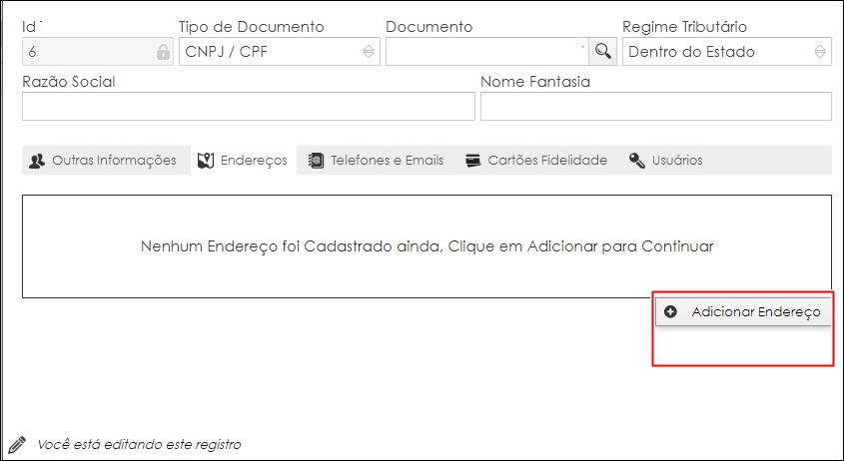Click the lock icon in Id field
The height and width of the screenshot is (461, 844).
click(x=163, y=52)
